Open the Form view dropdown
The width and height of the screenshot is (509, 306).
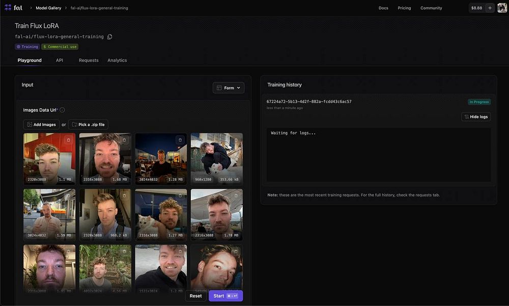229,88
